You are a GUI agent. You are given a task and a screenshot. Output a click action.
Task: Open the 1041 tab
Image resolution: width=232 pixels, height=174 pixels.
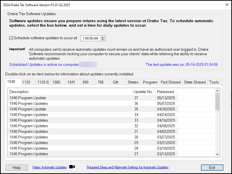[x=73, y=82]
